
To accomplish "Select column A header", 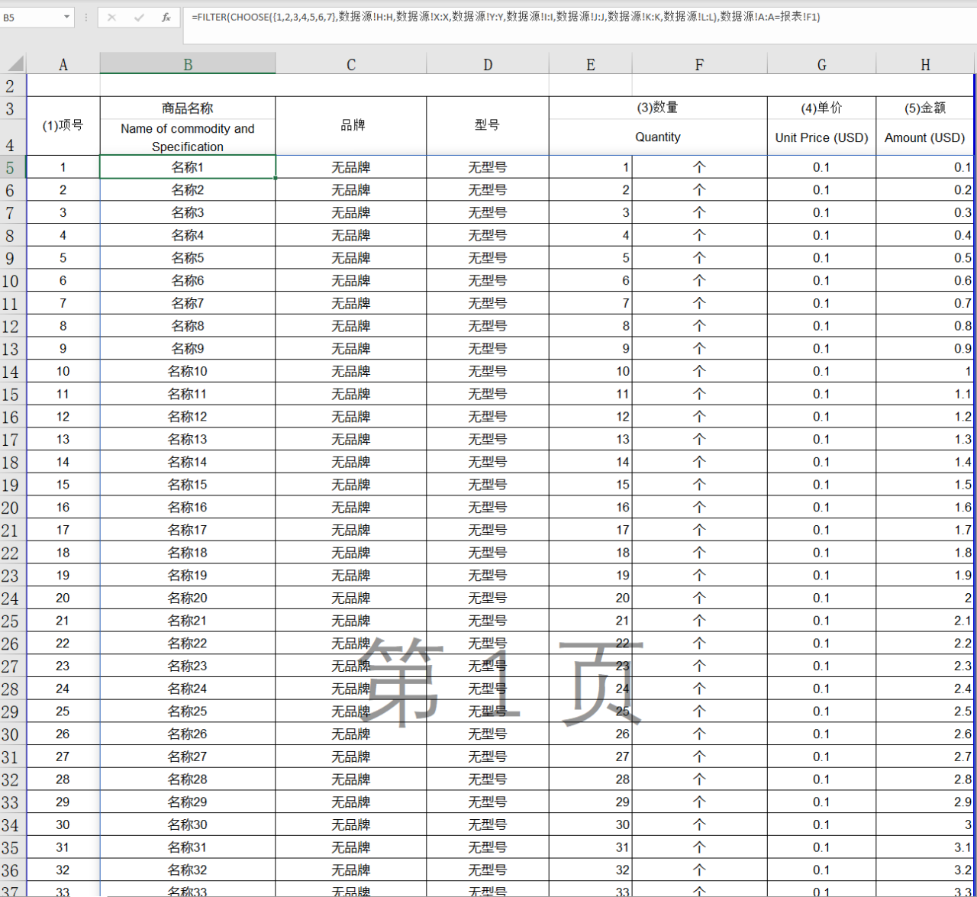I will (63, 64).
